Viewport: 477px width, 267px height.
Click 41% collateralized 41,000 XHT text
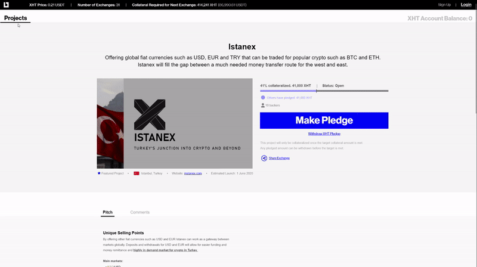click(286, 86)
